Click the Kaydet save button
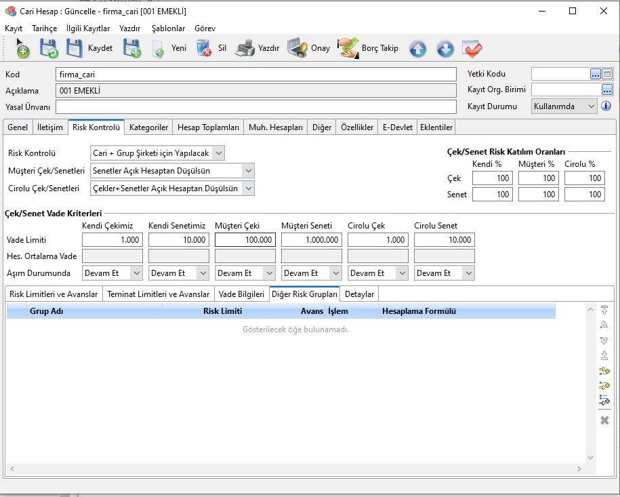620x497 pixels. pos(89,49)
